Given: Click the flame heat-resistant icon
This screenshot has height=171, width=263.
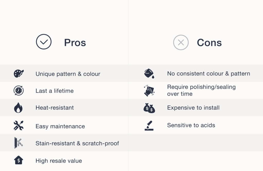Looking at the screenshot, I should tap(18, 108).
